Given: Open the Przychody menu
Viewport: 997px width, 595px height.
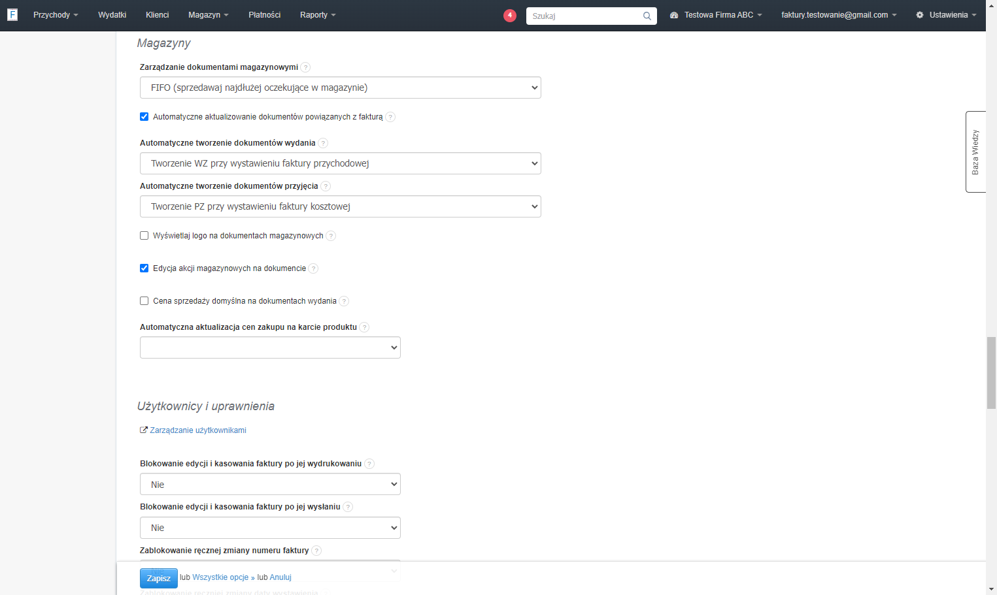Looking at the screenshot, I should click(56, 15).
